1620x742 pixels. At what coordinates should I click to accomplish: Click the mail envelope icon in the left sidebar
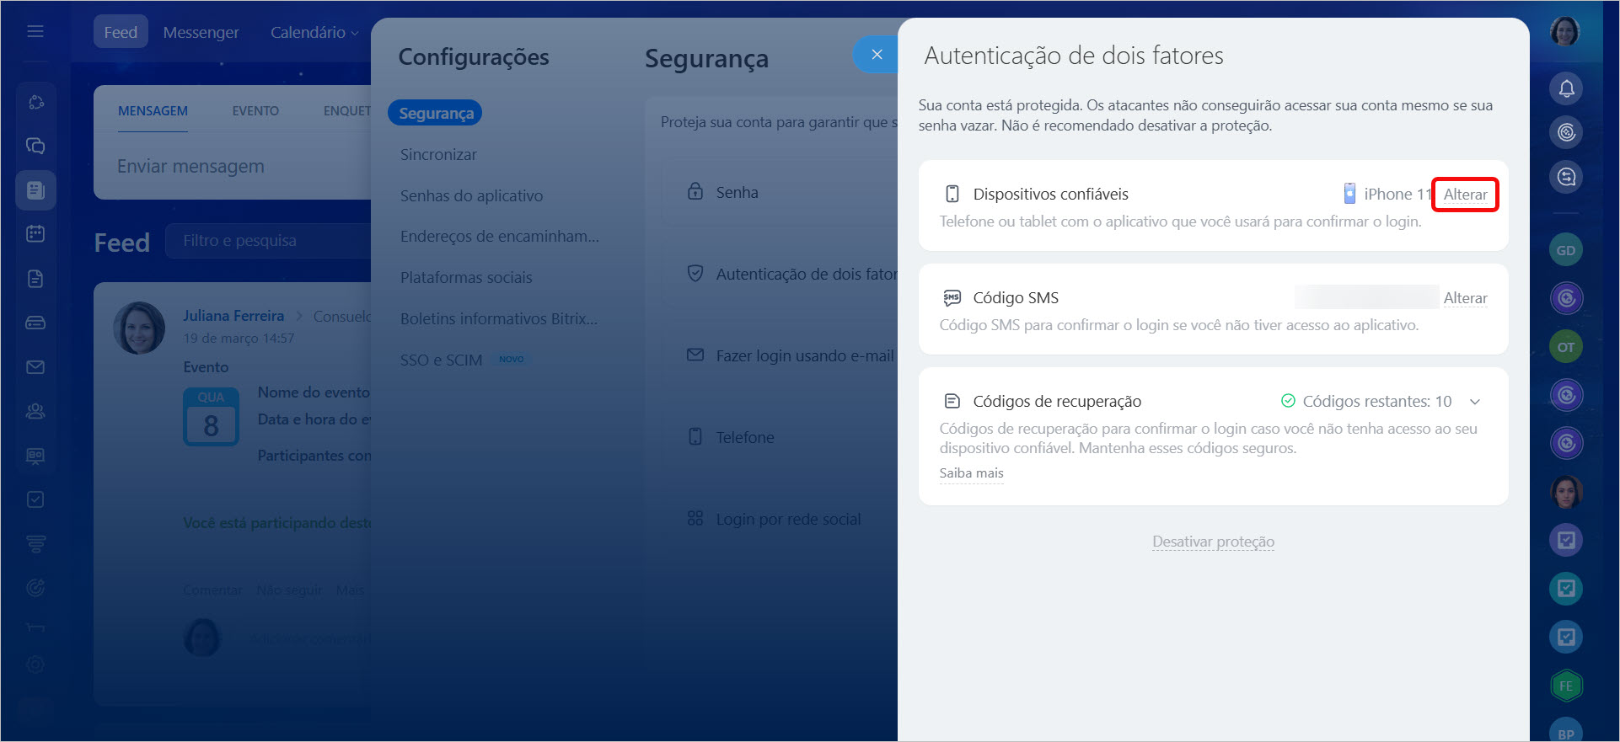[x=35, y=367]
